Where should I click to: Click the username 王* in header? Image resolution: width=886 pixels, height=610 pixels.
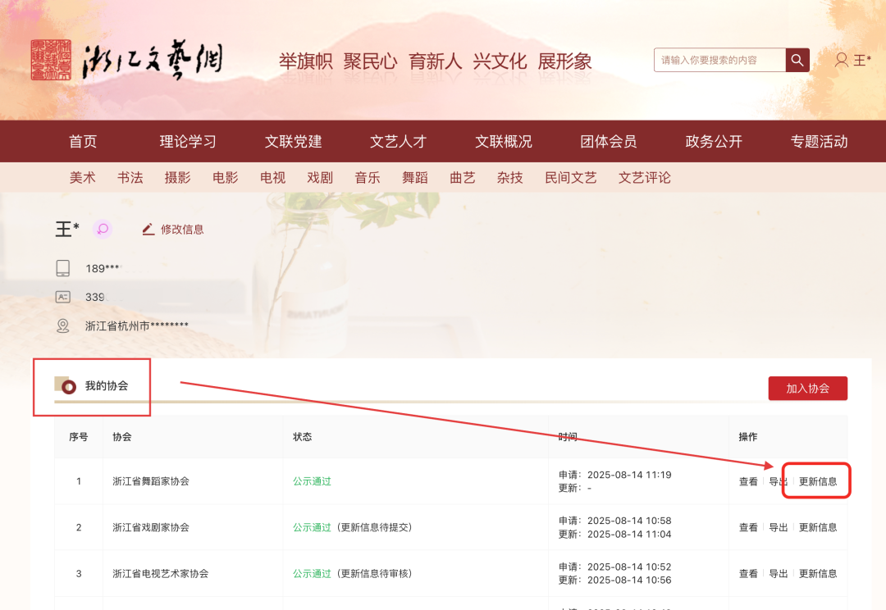tap(862, 60)
